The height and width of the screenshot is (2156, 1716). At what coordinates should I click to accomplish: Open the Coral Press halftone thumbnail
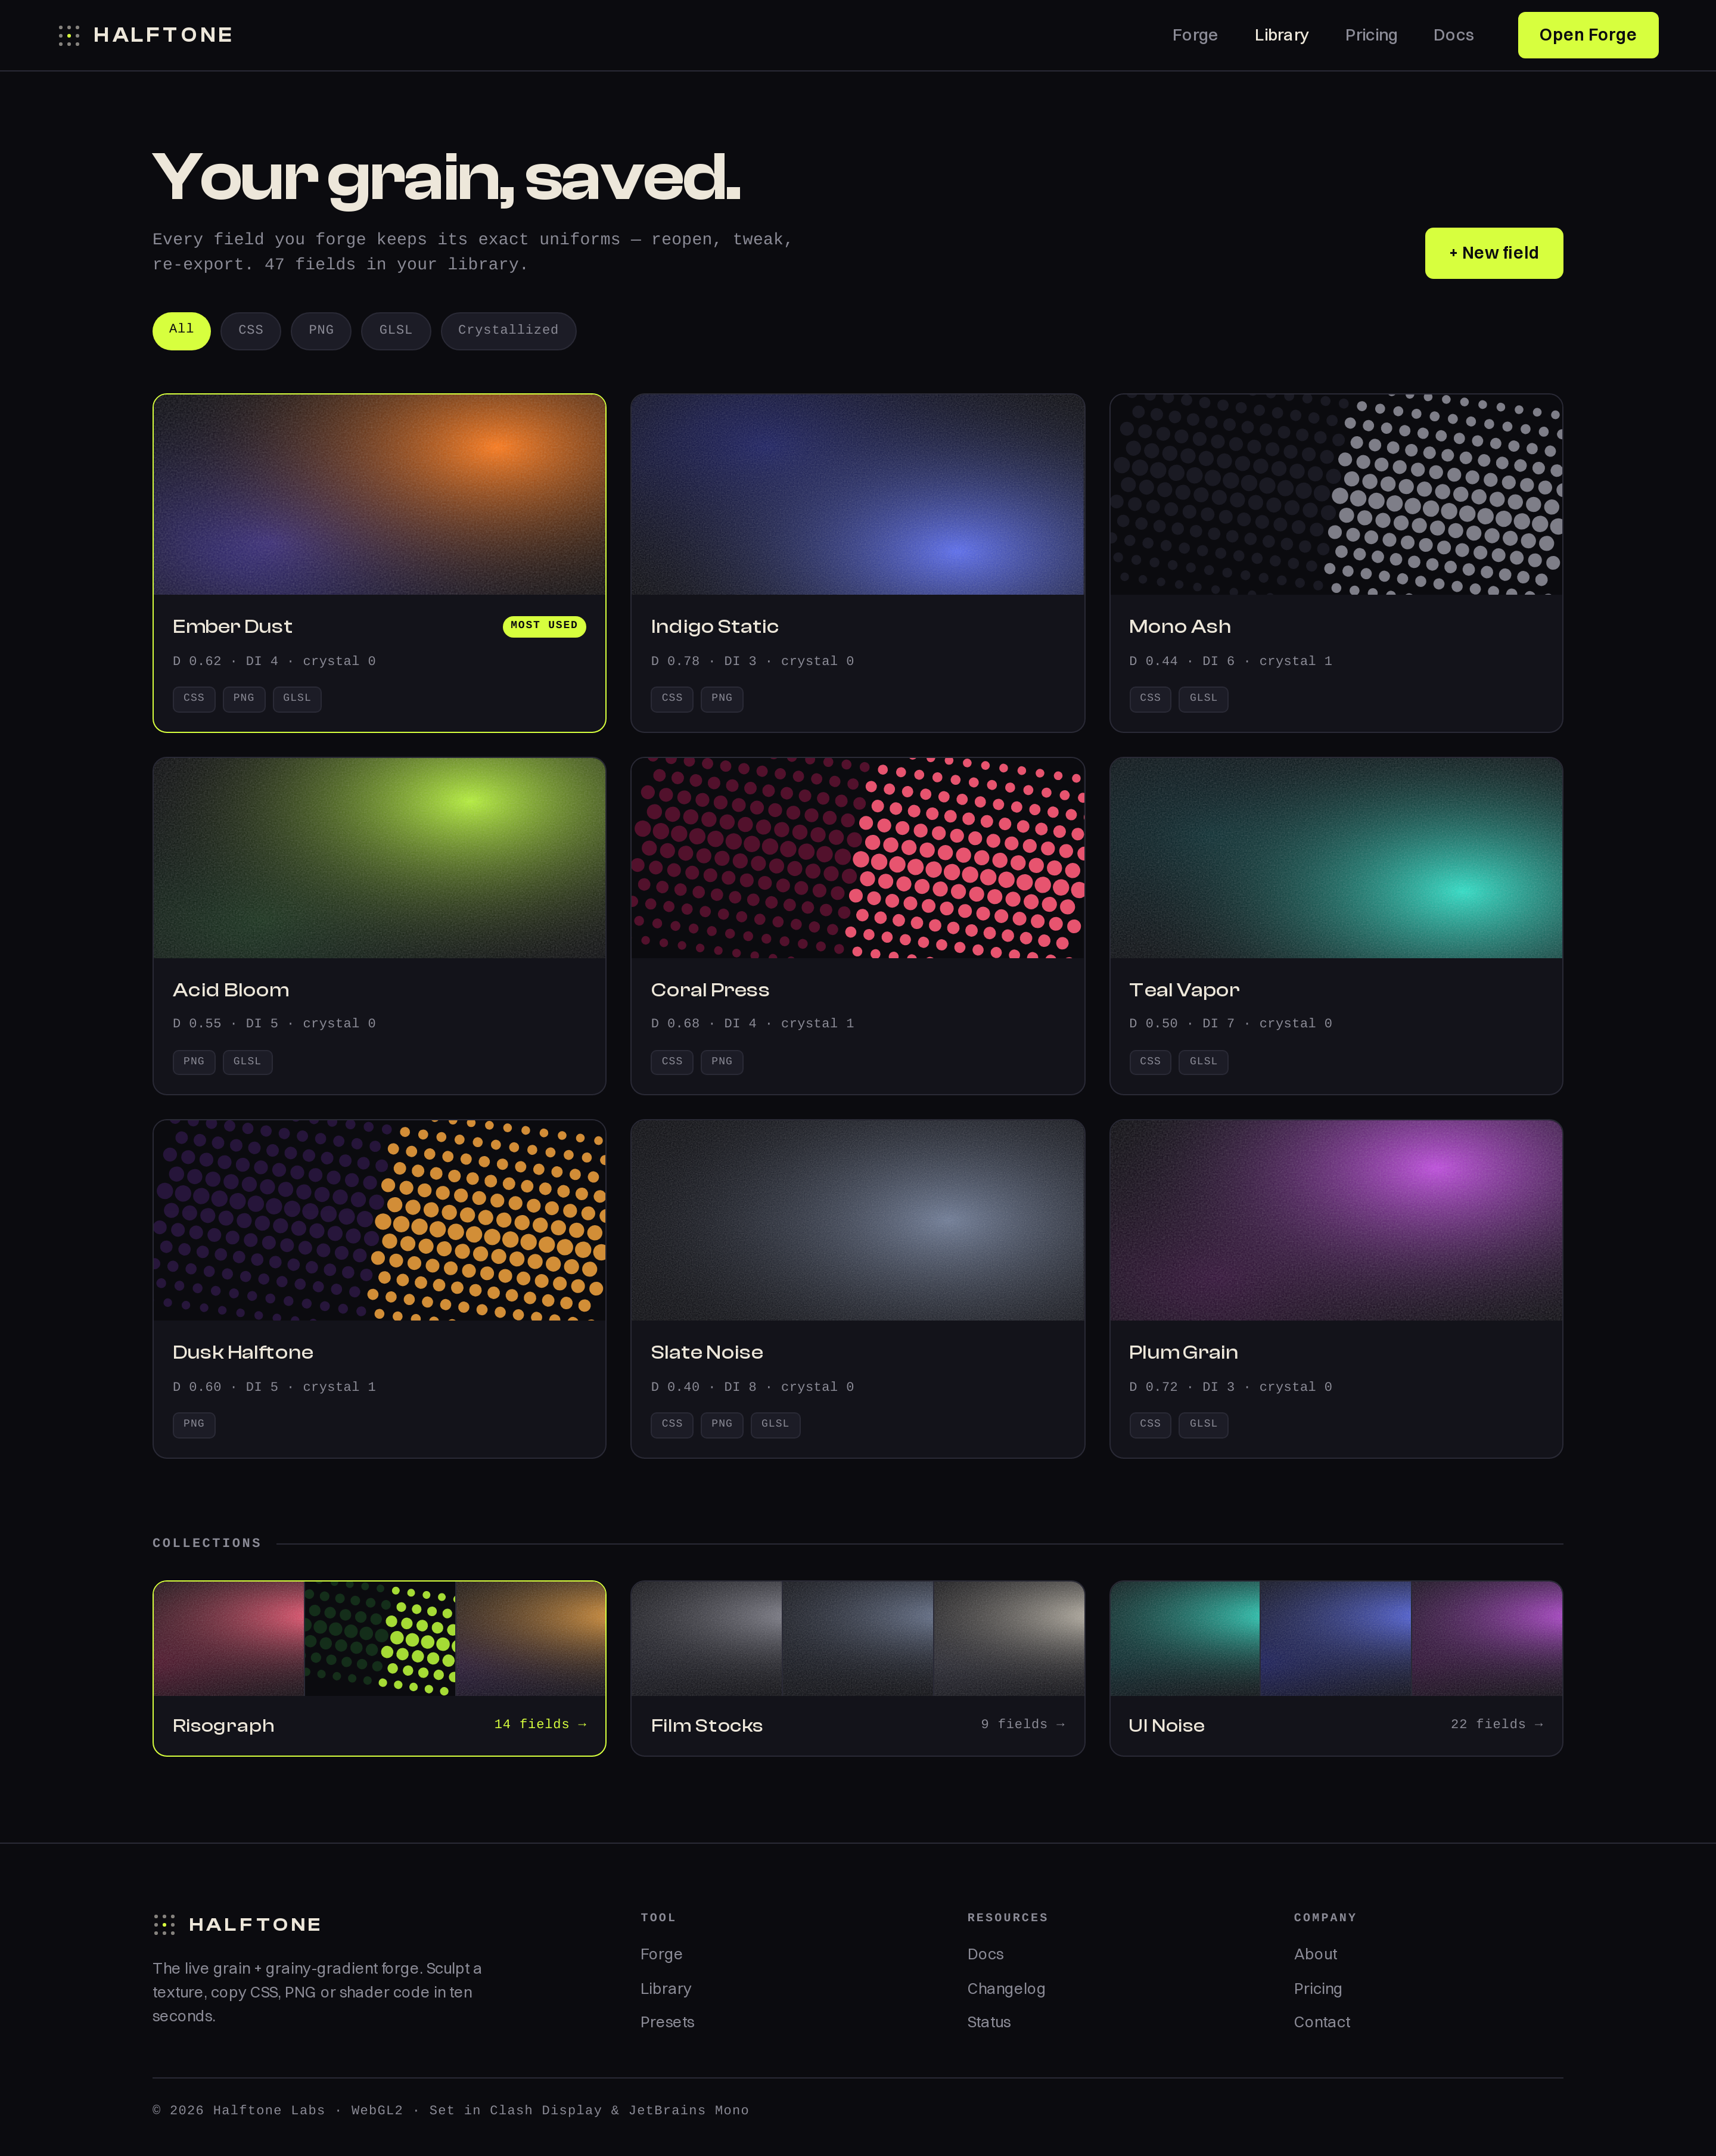pyautogui.click(x=857, y=858)
